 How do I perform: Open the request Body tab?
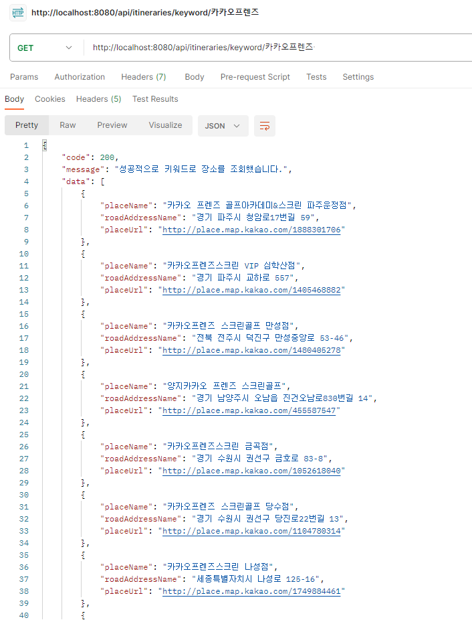tap(195, 77)
